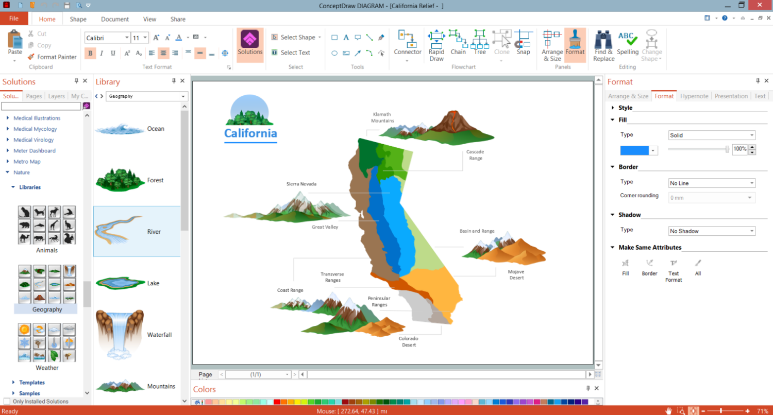Select the Ellipse drawing tool
773x415 pixels.
[334, 53]
